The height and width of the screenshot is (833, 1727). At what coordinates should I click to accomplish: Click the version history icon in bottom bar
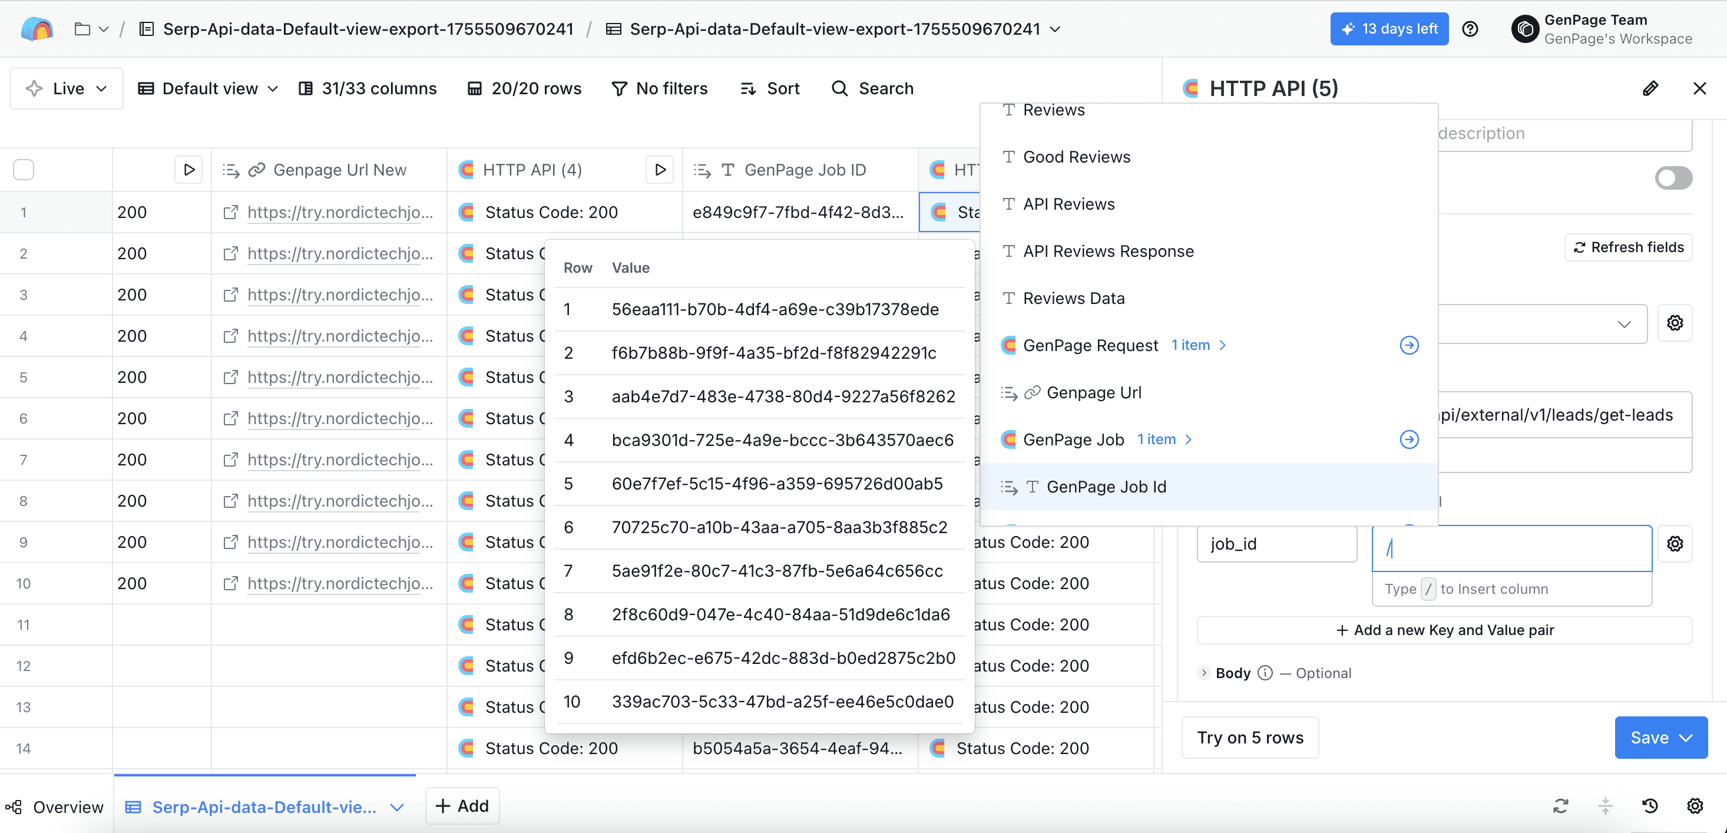tap(1650, 805)
